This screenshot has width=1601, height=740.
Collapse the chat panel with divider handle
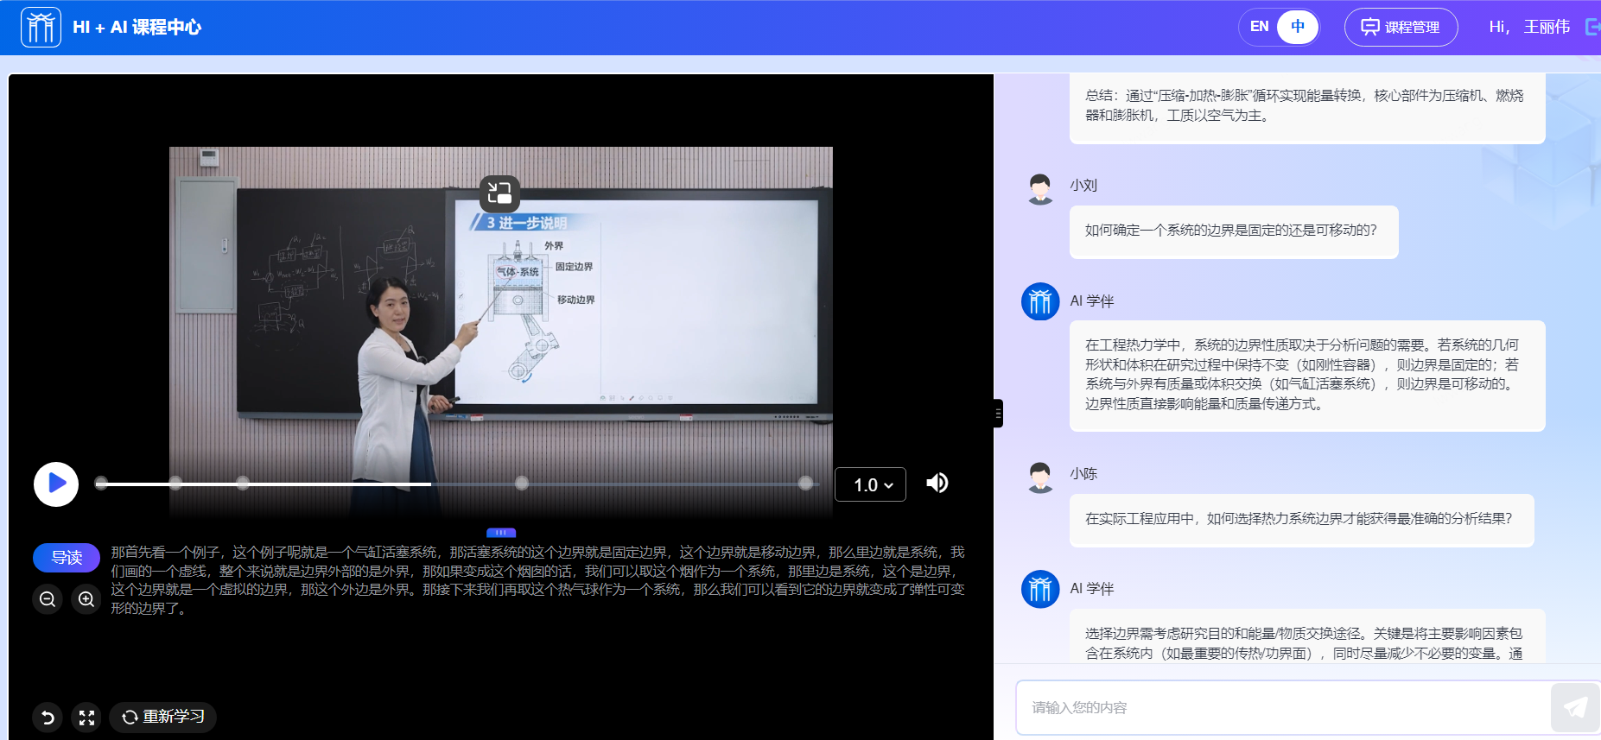coord(998,414)
